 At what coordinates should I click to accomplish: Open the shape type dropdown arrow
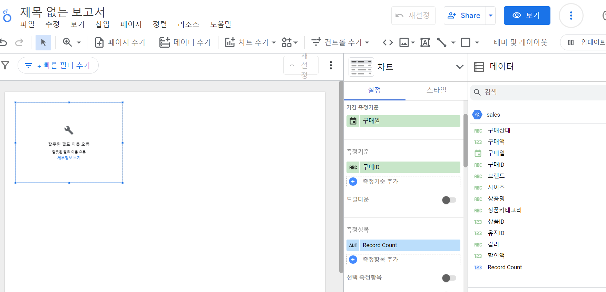click(477, 43)
